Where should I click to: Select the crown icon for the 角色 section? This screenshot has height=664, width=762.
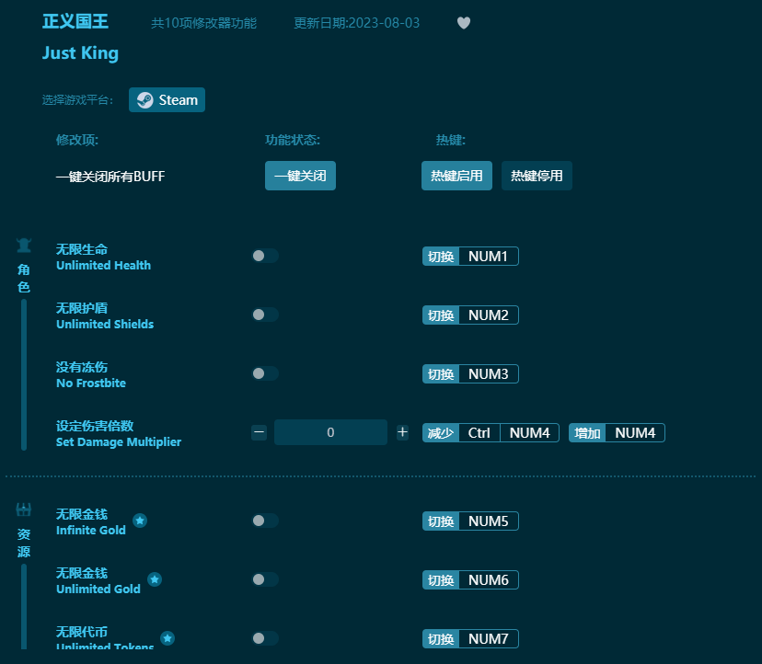(x=23, y=245)
